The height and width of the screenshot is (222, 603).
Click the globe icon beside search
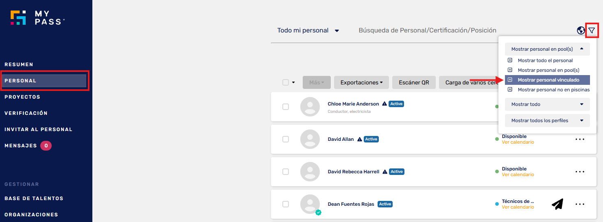pos(581,30)
